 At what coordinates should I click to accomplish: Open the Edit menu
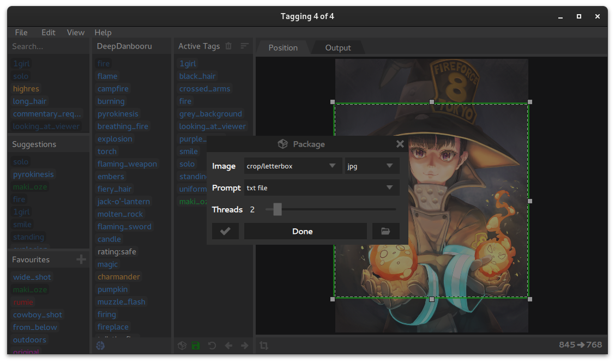pos(48,33)
